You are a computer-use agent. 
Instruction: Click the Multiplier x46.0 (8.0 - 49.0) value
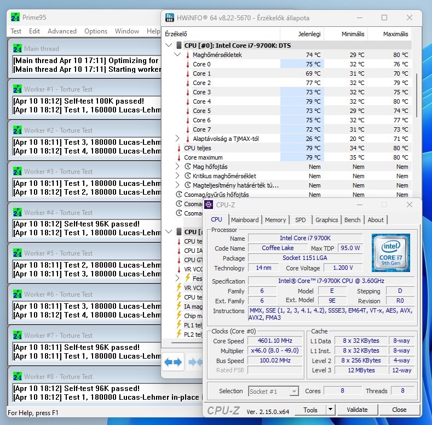click(x=275, y=351)
